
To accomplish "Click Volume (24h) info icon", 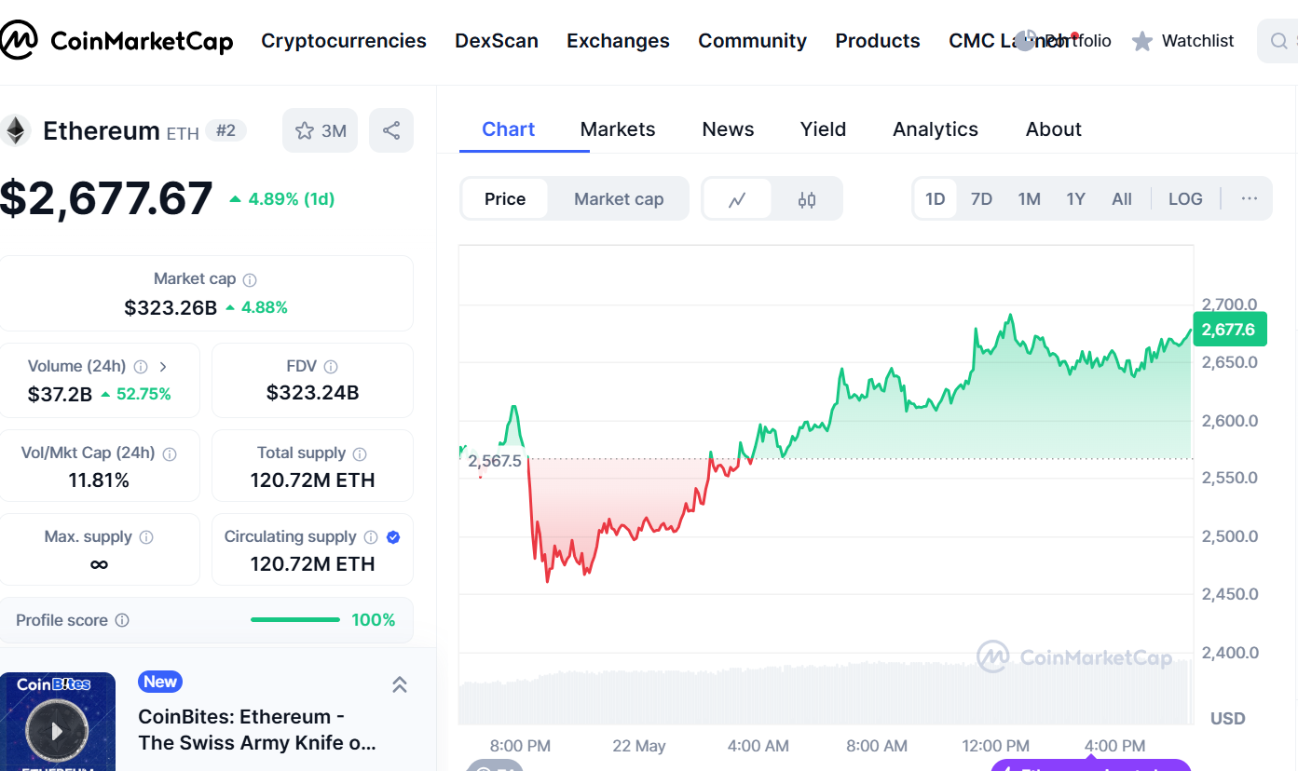I will point(141,367).
